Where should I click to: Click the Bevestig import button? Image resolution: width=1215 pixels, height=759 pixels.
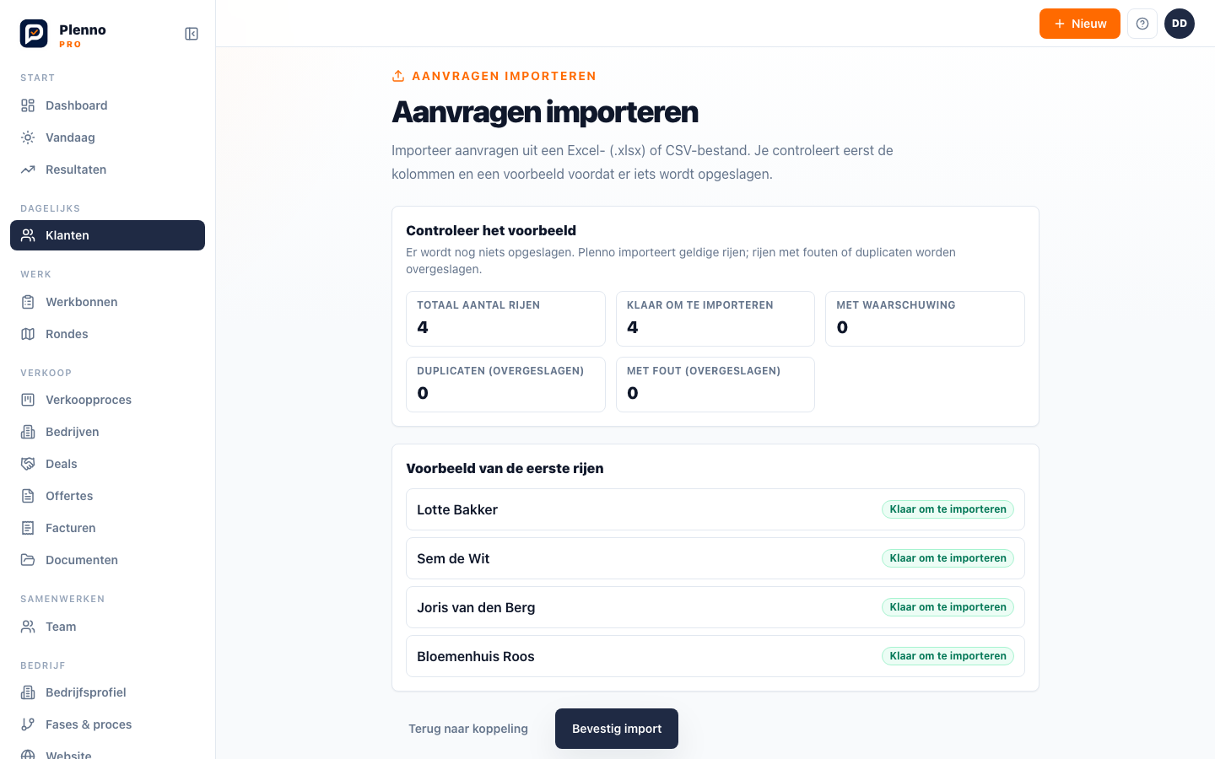617,729
